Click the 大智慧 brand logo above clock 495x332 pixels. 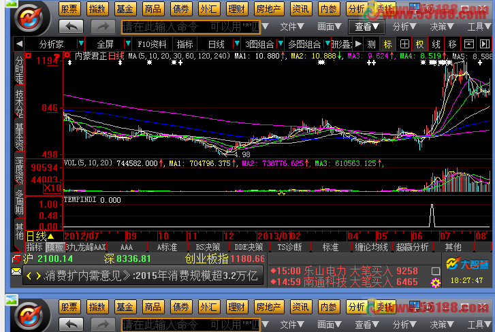[467, 263]
